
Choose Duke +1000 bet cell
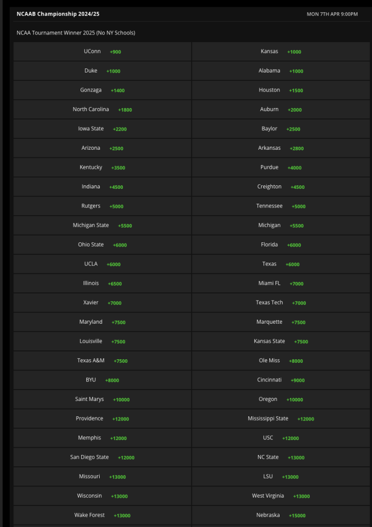point(102,71)
